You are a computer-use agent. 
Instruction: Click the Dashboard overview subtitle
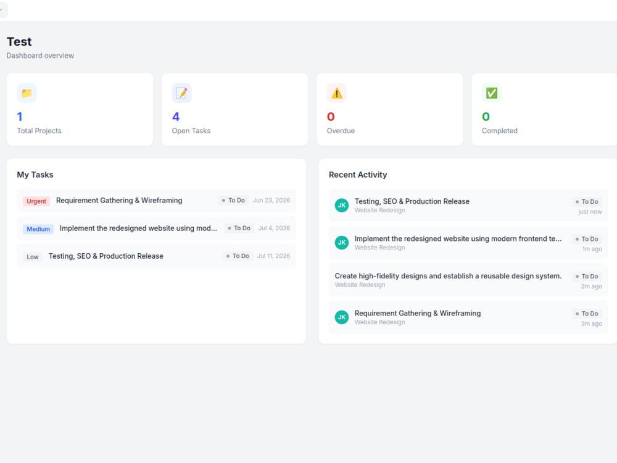(x=40, y=56)
